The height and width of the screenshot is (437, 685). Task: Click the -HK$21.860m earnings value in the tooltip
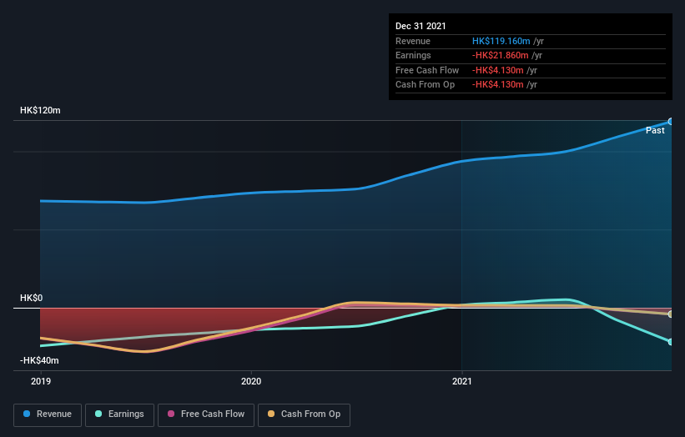(498, 56)
